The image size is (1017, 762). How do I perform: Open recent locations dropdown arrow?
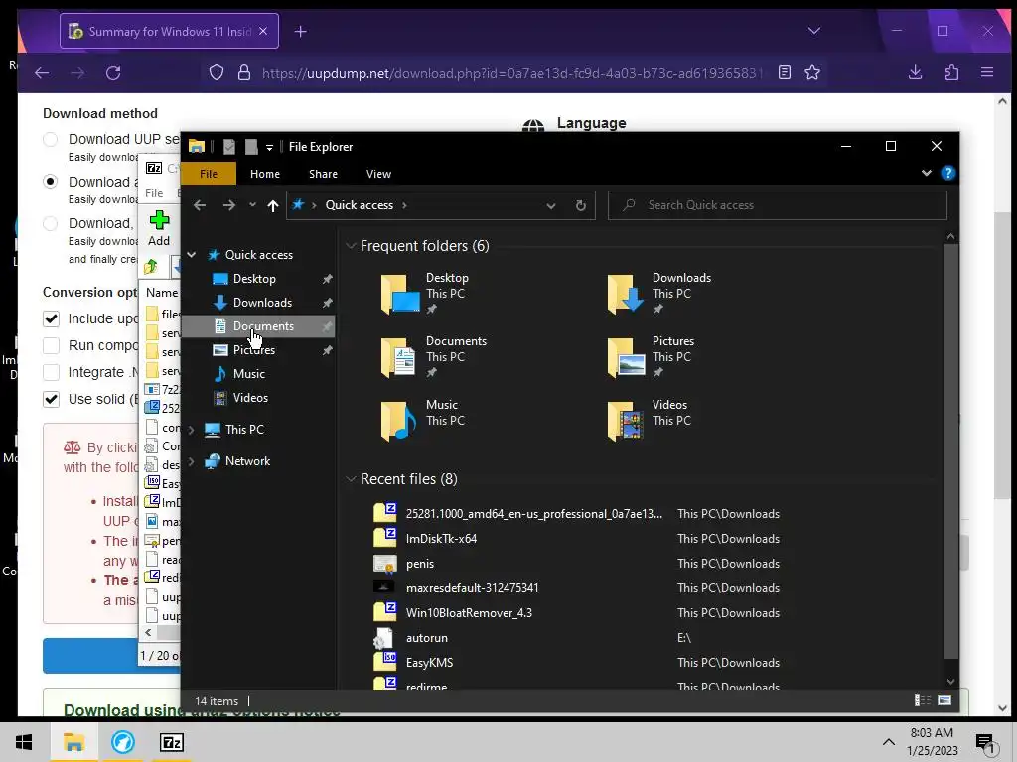(x=252, y=205)
